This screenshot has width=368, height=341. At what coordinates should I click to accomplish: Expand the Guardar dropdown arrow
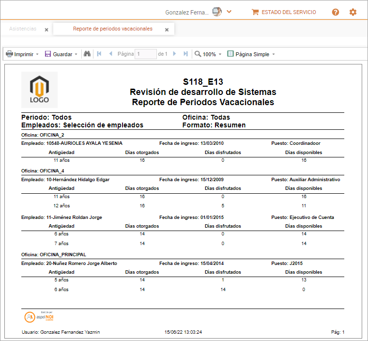pyautogui.click(x=76, y=55)
